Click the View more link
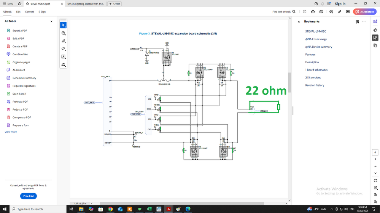The height and width of the screenshot is (213, 380). point(11,132)
